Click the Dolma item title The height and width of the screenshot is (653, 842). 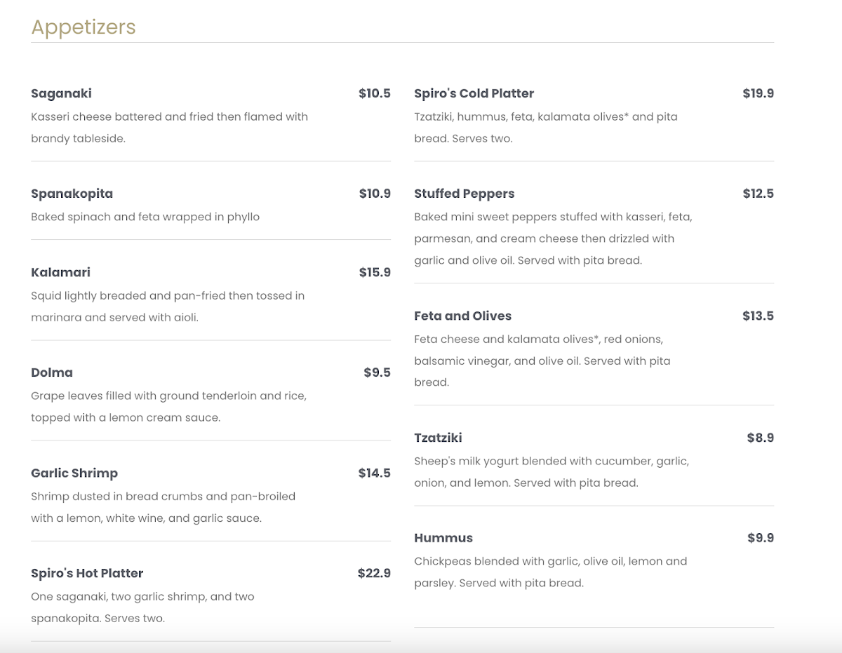coord(52,372)
